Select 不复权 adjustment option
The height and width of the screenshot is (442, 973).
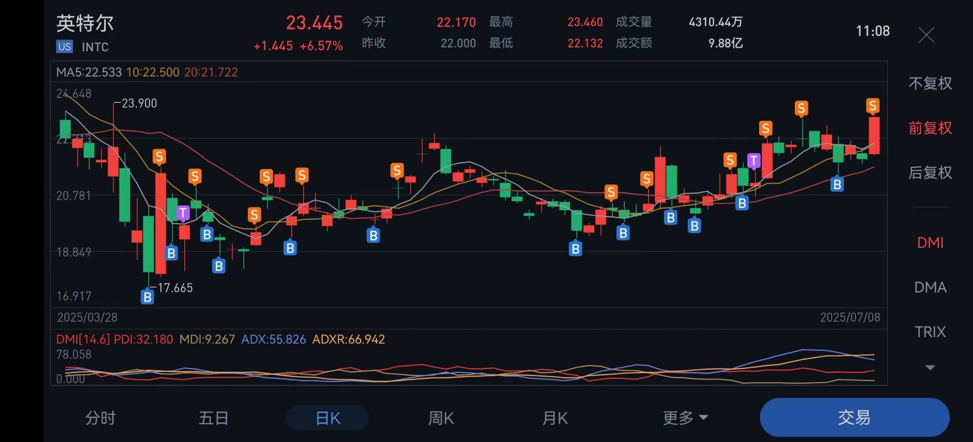point(930,83)
